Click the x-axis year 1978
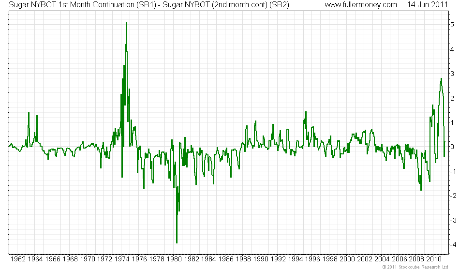This screenshot has height=271, width=474. pyautogui.click(x=157, y=259)
